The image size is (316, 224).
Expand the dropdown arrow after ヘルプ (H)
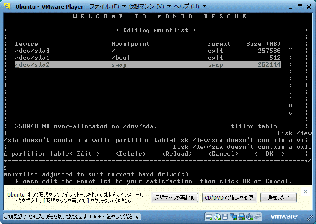click(204, 6)
